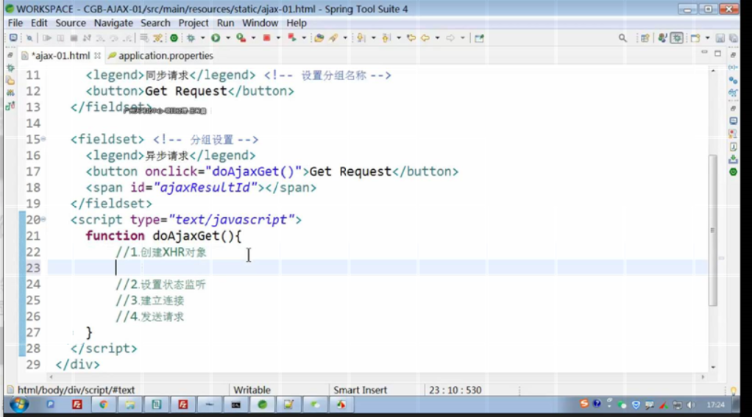
Task: Open the Source menu
Action: point(71,23)
